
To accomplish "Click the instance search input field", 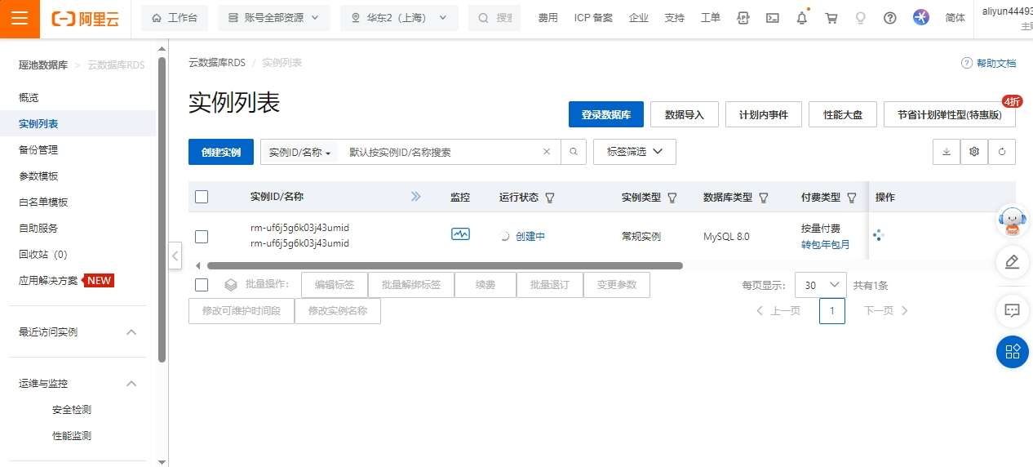I will [x=441, y=152].
